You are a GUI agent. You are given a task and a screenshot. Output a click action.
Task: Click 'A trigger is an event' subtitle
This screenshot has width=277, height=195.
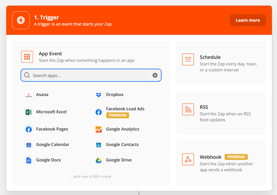click(73, 24)
